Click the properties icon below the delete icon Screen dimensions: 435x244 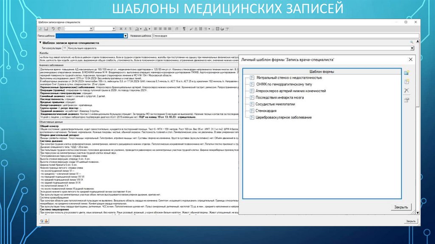tap(407, 100)
